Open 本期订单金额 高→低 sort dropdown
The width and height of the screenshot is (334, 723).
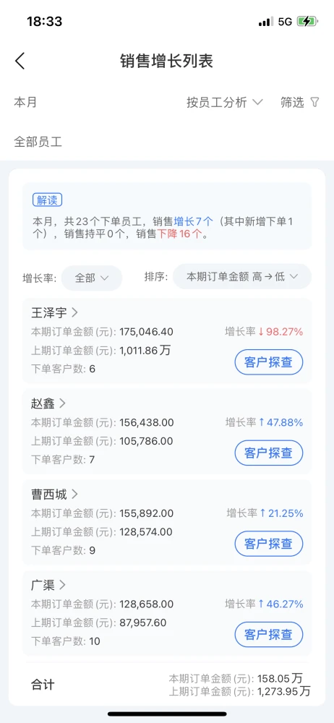(242, 277)
